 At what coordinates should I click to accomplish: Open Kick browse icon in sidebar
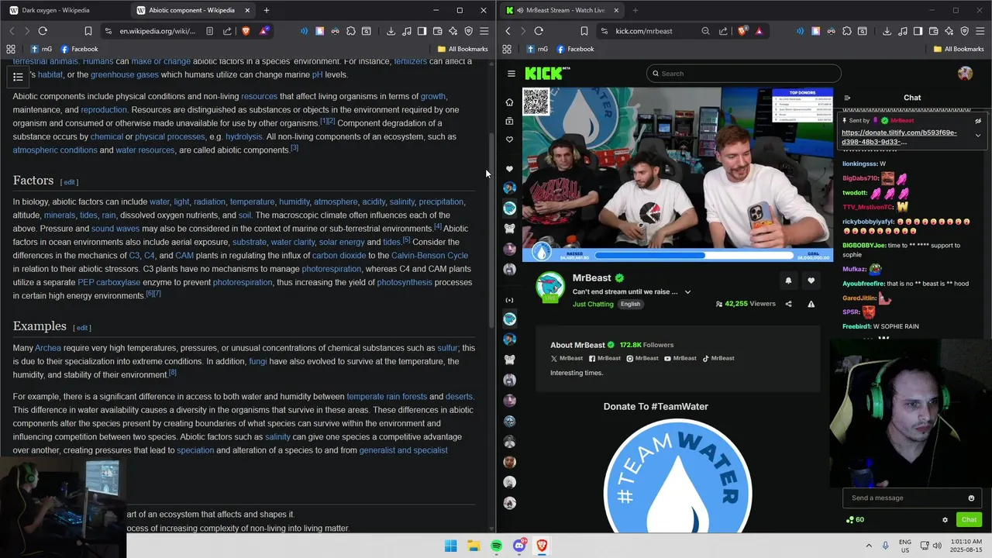pyautogui.click(x=509, y=121)
